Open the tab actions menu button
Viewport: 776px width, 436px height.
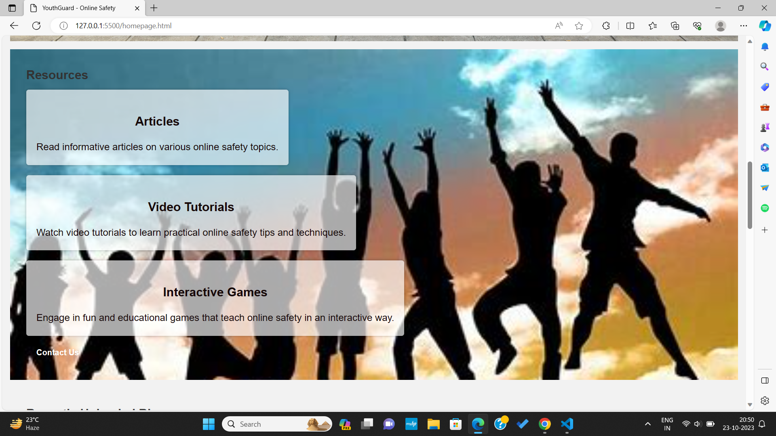pos(12,8)
